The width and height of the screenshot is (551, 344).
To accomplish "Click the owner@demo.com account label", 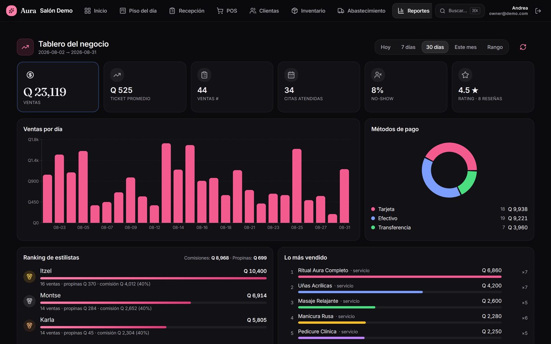I will click(508, 14).
